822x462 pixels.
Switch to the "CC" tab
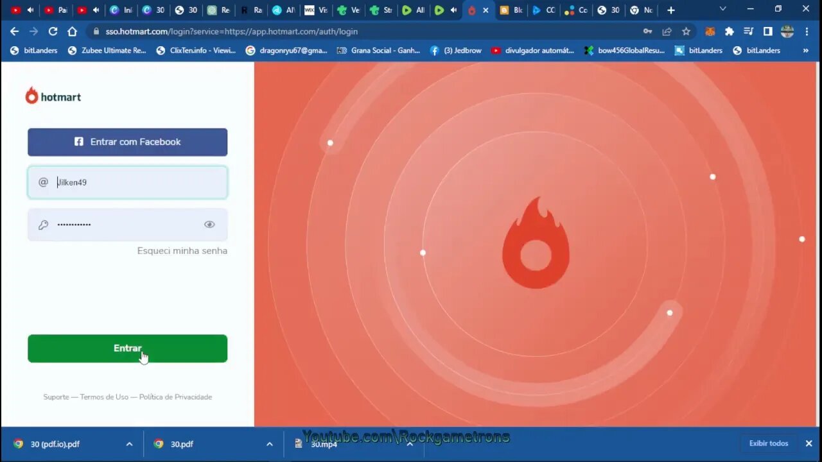pyautogui.click(x=544, y=10)
